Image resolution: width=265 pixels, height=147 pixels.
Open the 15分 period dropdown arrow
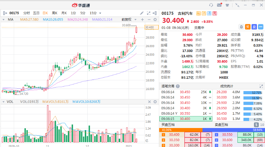100,13
